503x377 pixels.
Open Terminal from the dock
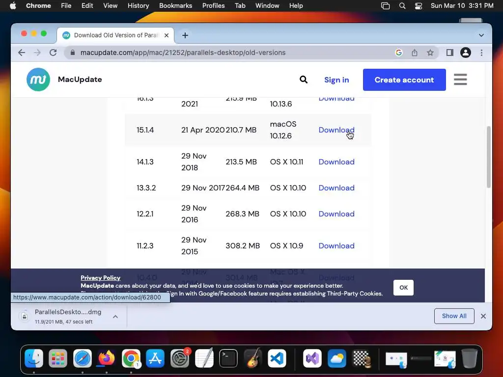click(228, 358)
